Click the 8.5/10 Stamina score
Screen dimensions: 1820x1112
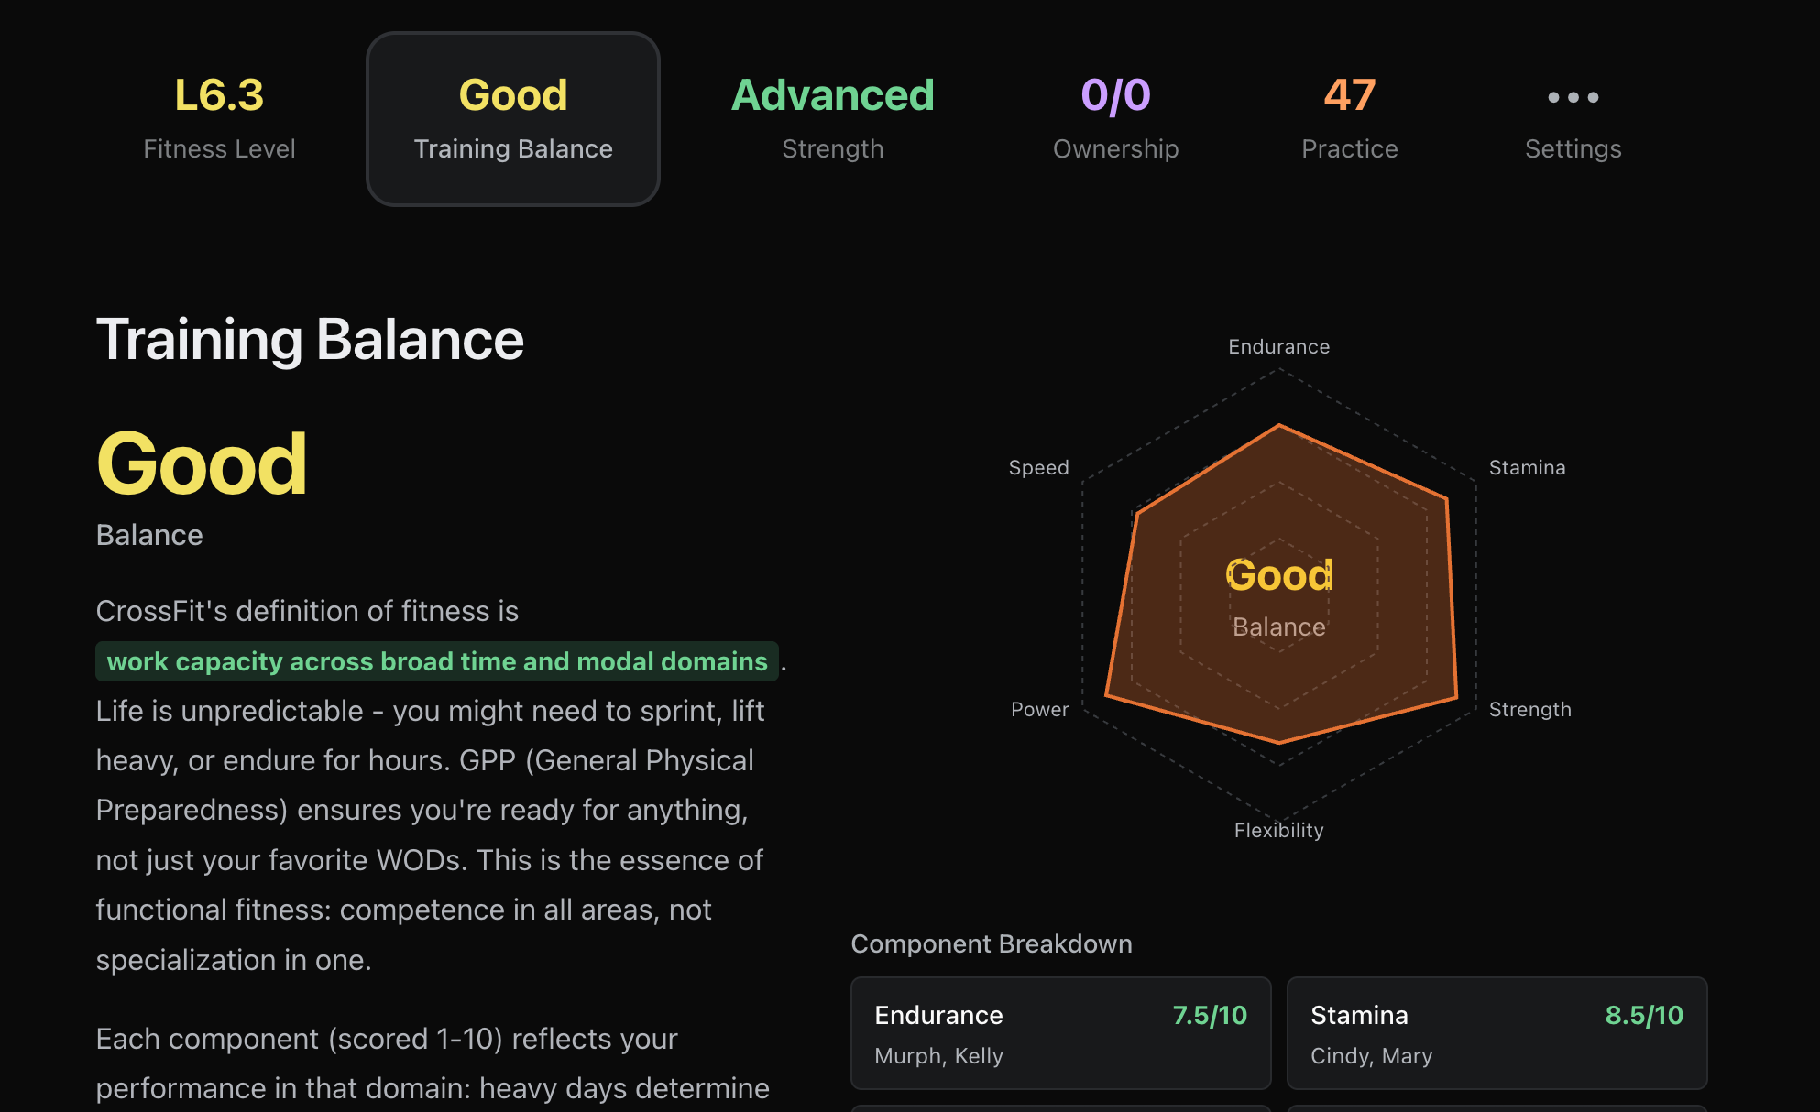[1644, 1015]
